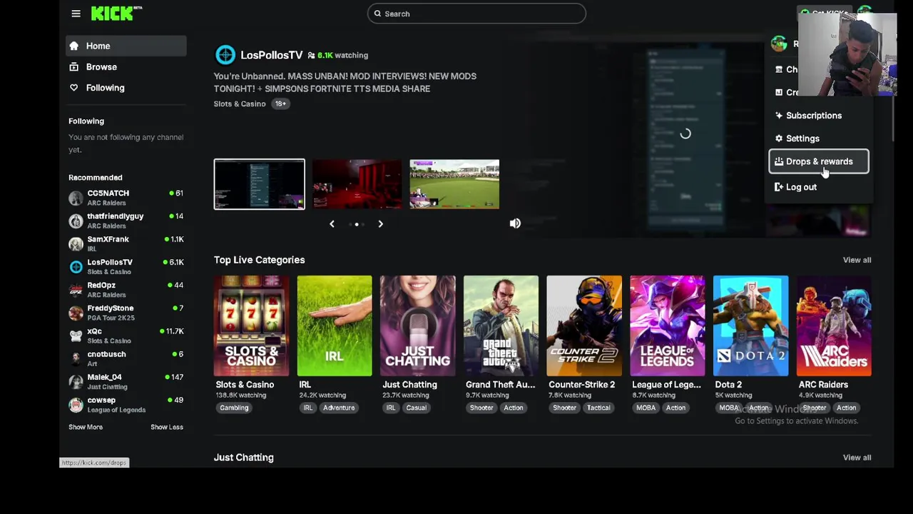Click the Settings gear icon in profile menu
This screenshot has width=913, height=514.
[779, 138]
